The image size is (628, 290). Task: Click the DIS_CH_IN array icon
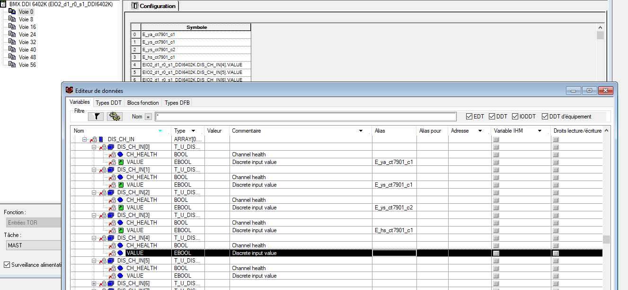[x=101, y=139]
